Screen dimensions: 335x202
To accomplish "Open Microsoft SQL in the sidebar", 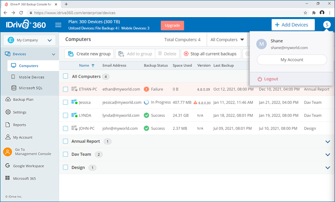I will [31, 88].
